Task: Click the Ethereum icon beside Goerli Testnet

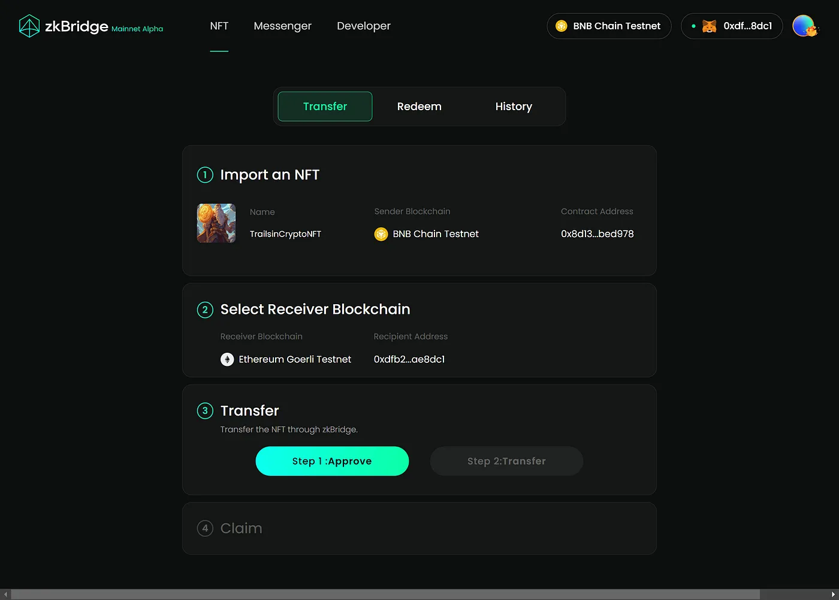Action: (227, 359)
